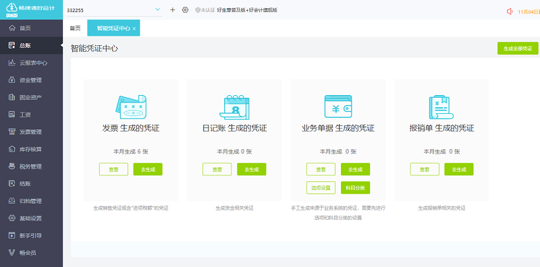Click the 未认证 status text
The height and width of the screenshot is (267, 540).
pyautogui.click(x=208, y=10)
